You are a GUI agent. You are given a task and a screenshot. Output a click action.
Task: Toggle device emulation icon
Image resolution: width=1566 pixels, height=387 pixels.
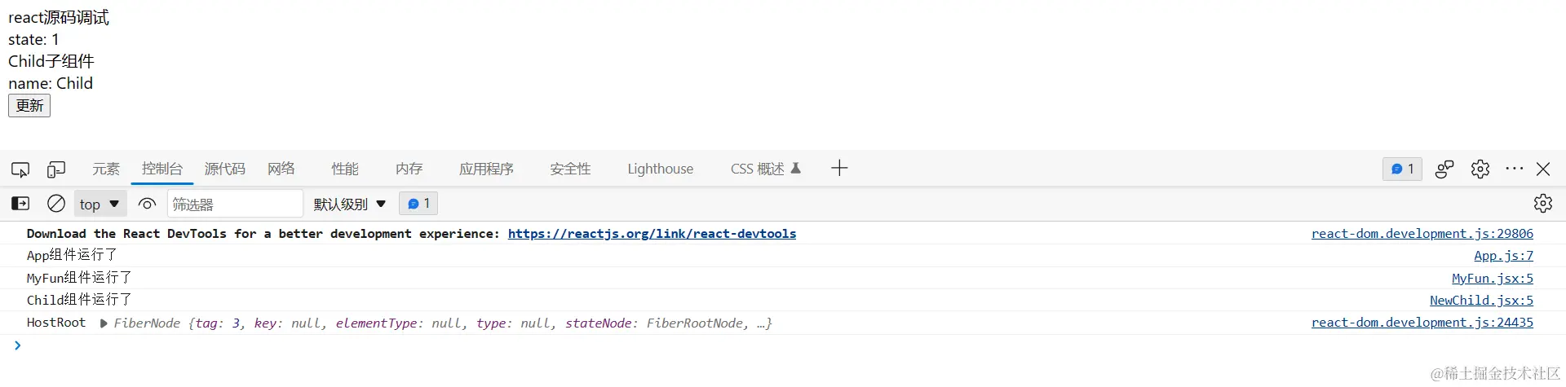coord(56,169)
